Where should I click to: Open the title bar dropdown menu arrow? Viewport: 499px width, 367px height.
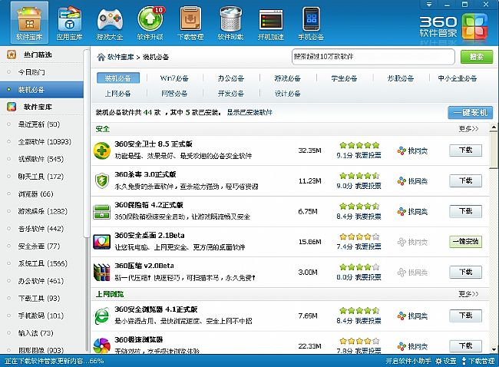pos(429,5)
